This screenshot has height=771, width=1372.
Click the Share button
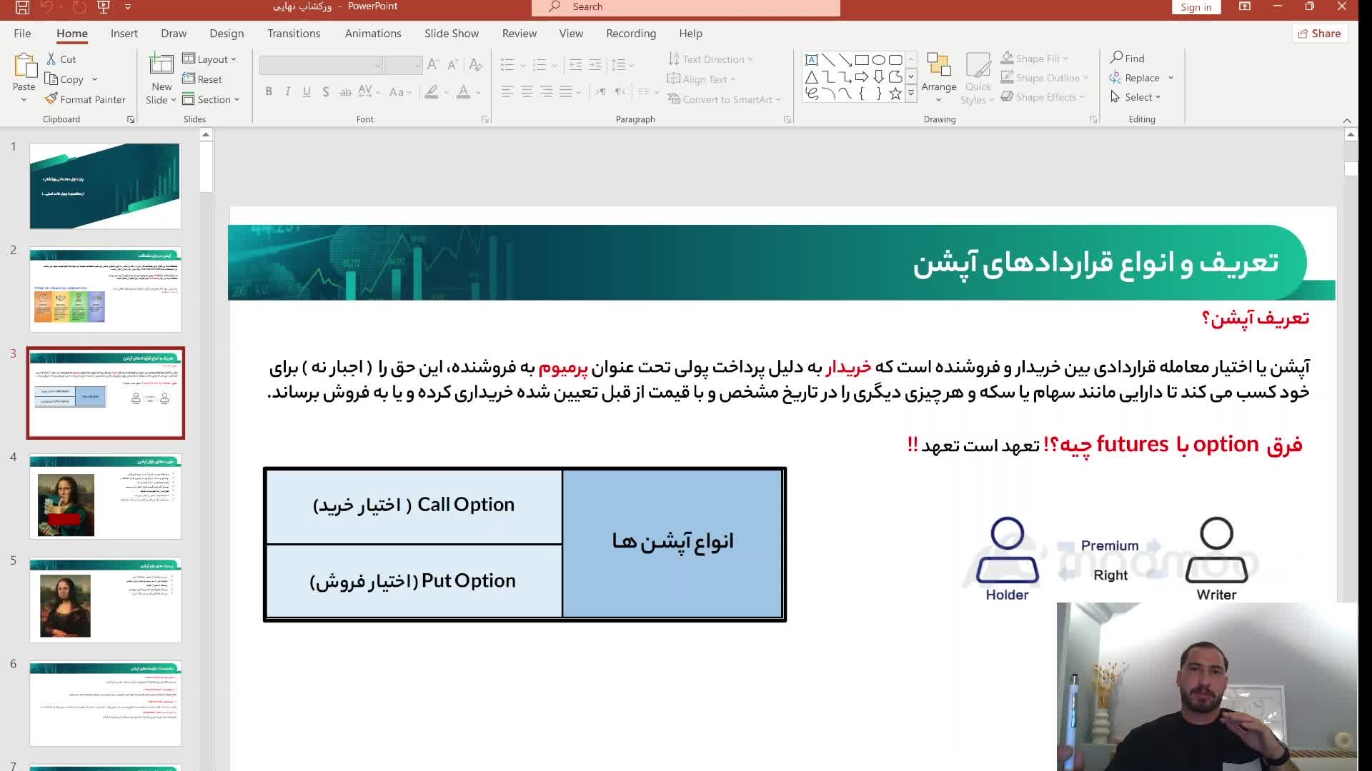pyautogui.click(x=1319, y=34)
